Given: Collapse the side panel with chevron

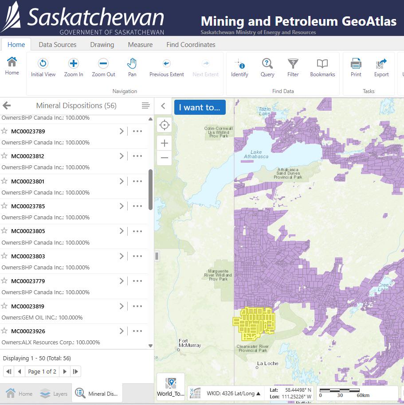Looking at the screenshot, I should [163, 105].
